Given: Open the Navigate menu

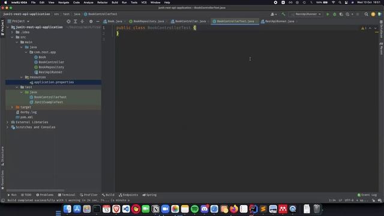Looking at the screenshot, I should click(64, 2).
